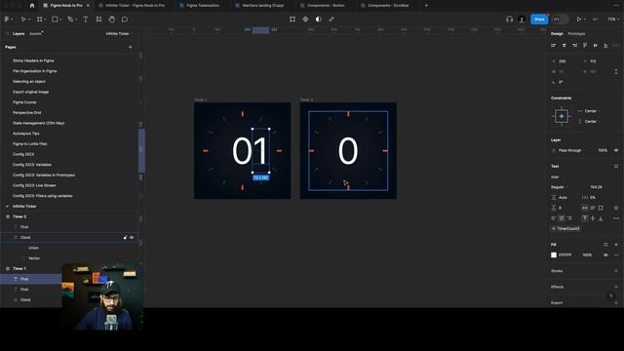Select the Comment tool
The image size is (624, 351).
pos(125,19)
